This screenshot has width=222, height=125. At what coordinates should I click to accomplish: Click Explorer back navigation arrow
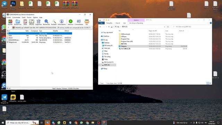[x=100, y=27]
